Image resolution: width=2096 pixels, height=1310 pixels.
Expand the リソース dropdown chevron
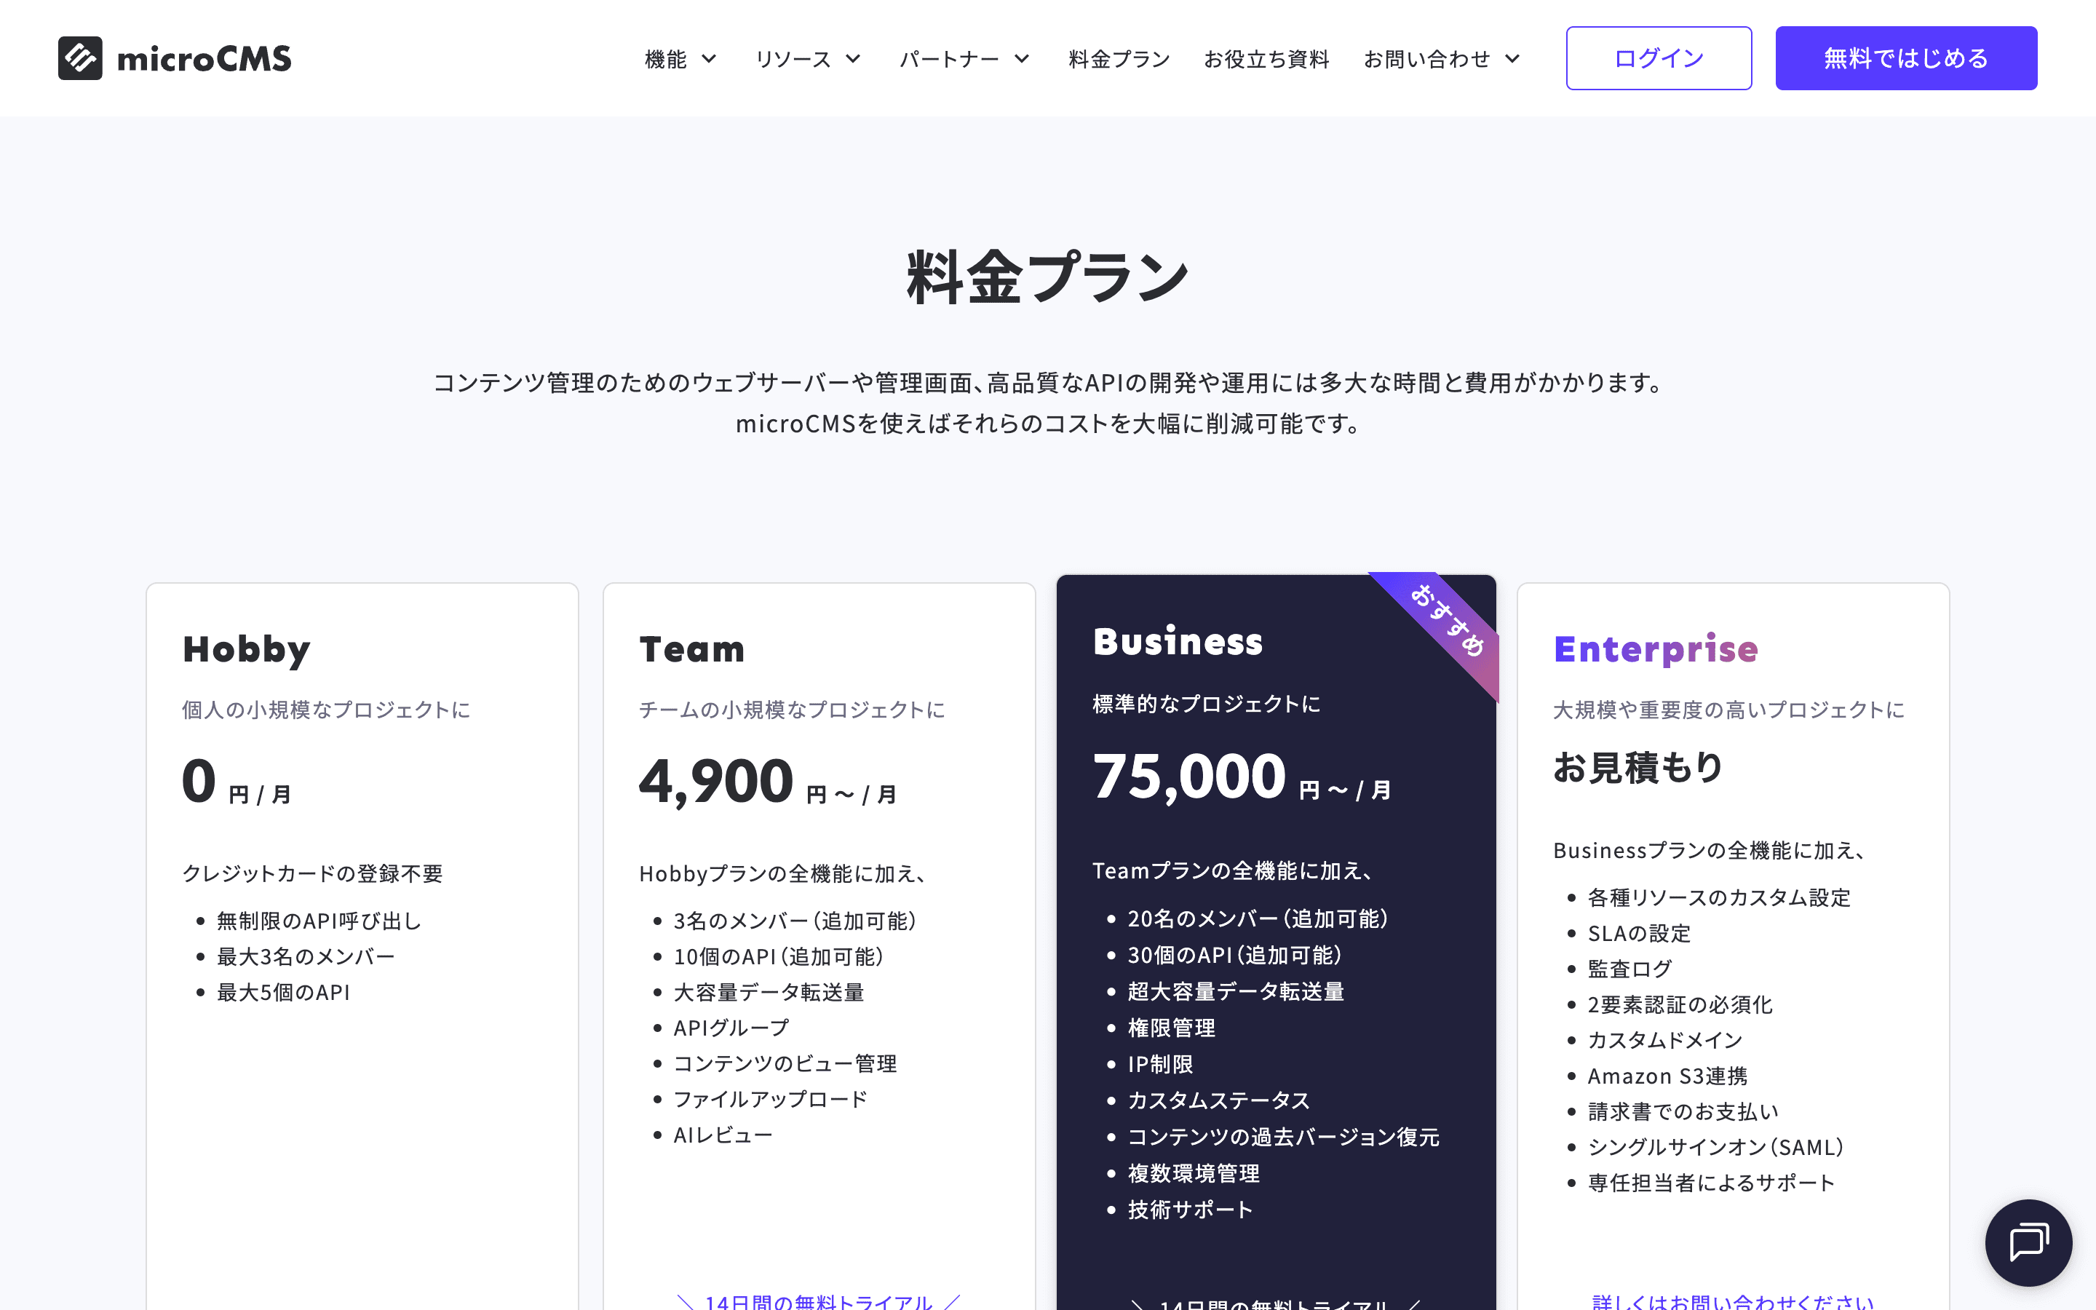853,59
